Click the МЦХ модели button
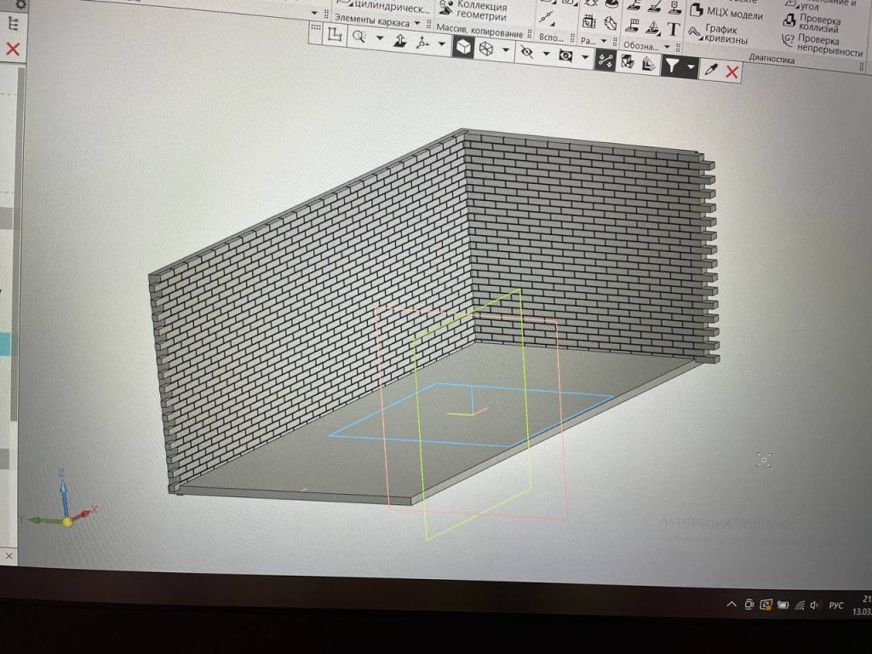Screen dimensions: 872x654 coord(726,12)
